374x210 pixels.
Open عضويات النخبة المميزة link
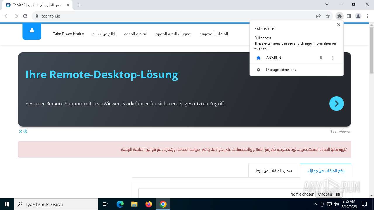click(173, 34)
